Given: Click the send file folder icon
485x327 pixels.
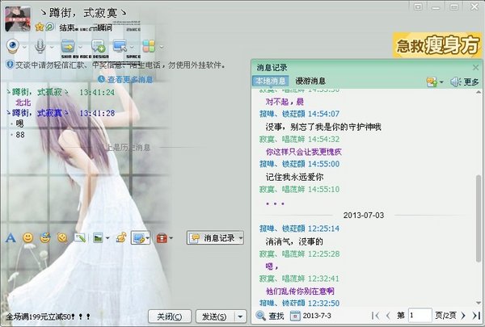Looking at the screenshot, I should coord(68,45).
